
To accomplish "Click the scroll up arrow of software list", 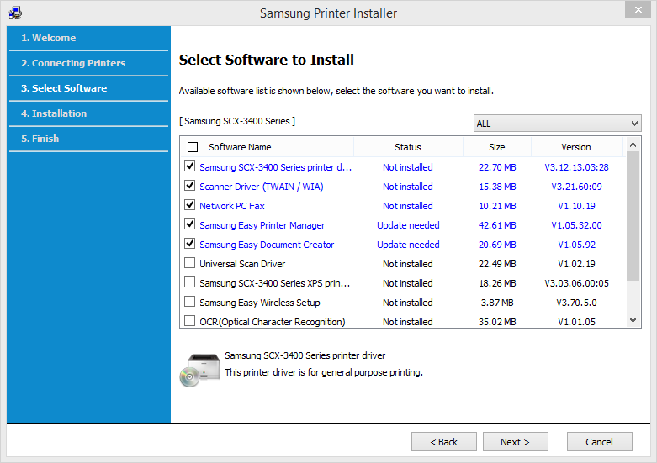I will point(633,145).
